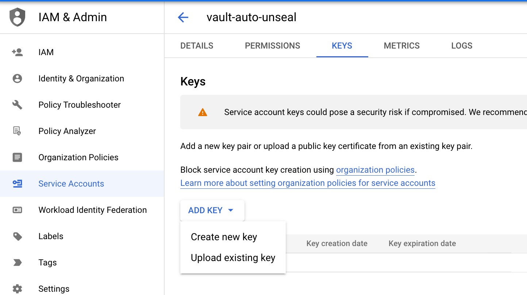Viewport: 527px width, 295px height.
Task: Click the IAM & Admin shield icon
Action: click(x=17, y=17)
